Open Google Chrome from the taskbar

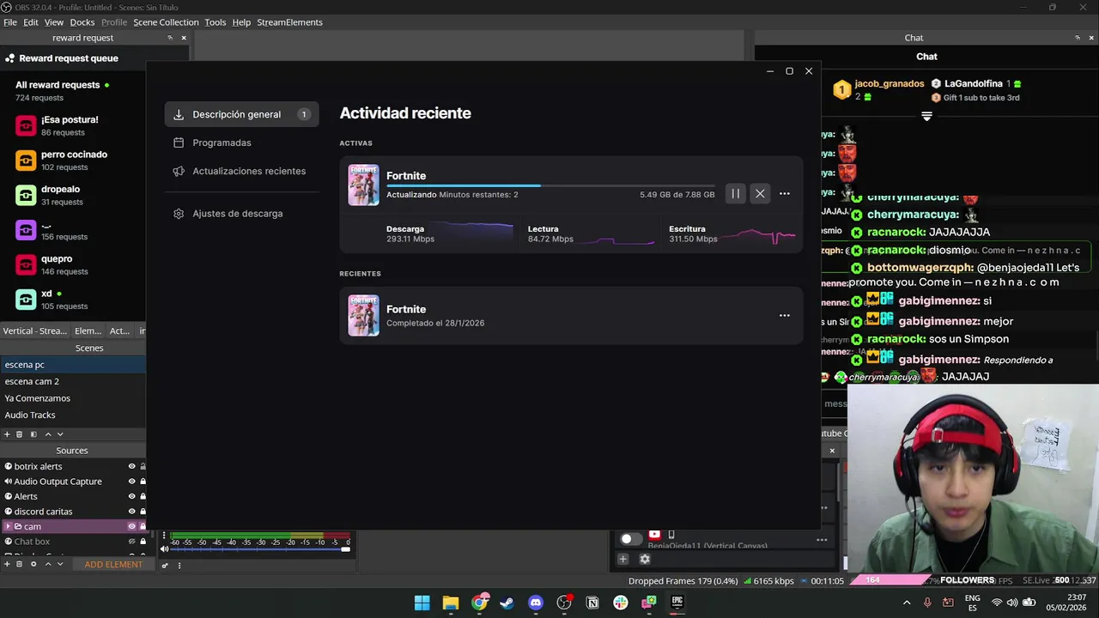(479, 603)
